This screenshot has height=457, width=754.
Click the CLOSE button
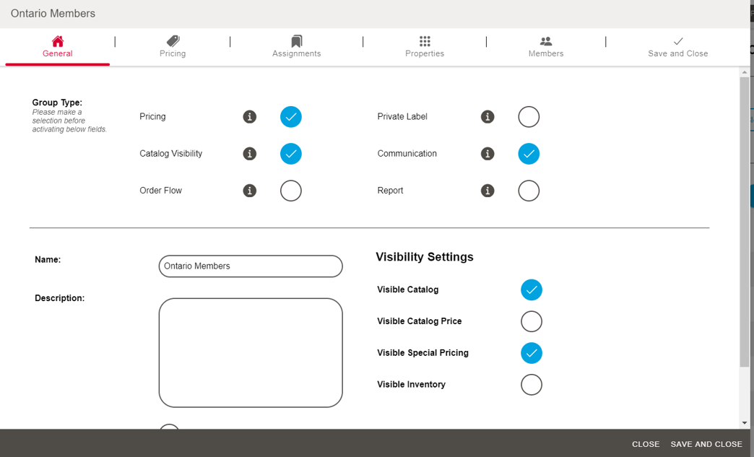pyautogui.click(x=645, y=444)
